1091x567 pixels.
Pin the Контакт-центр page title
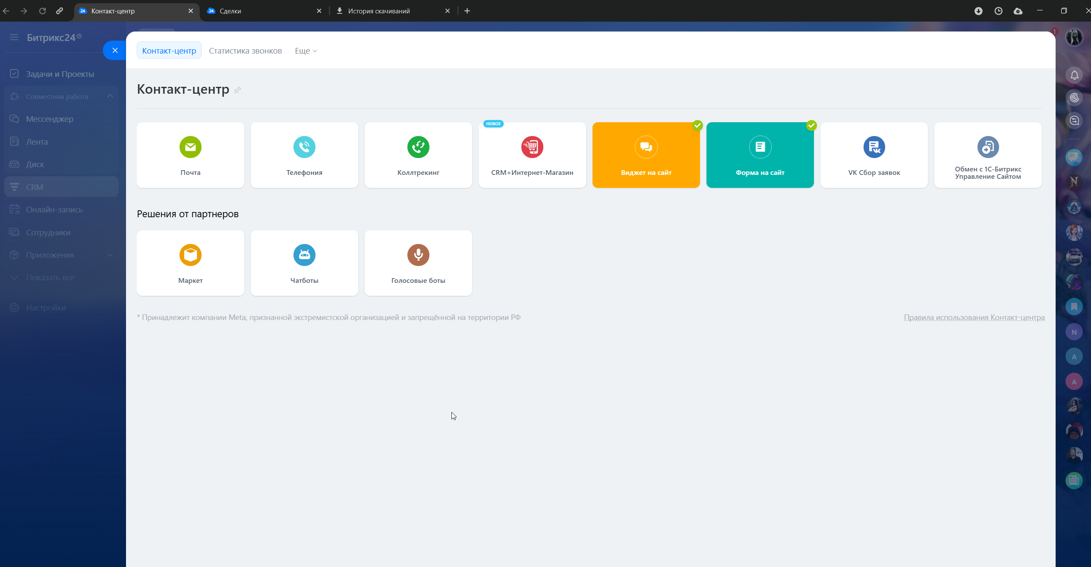pyautogui.click(x=237, y=90)
